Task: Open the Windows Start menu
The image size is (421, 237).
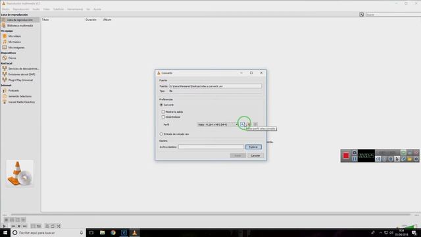Action: 5,232
